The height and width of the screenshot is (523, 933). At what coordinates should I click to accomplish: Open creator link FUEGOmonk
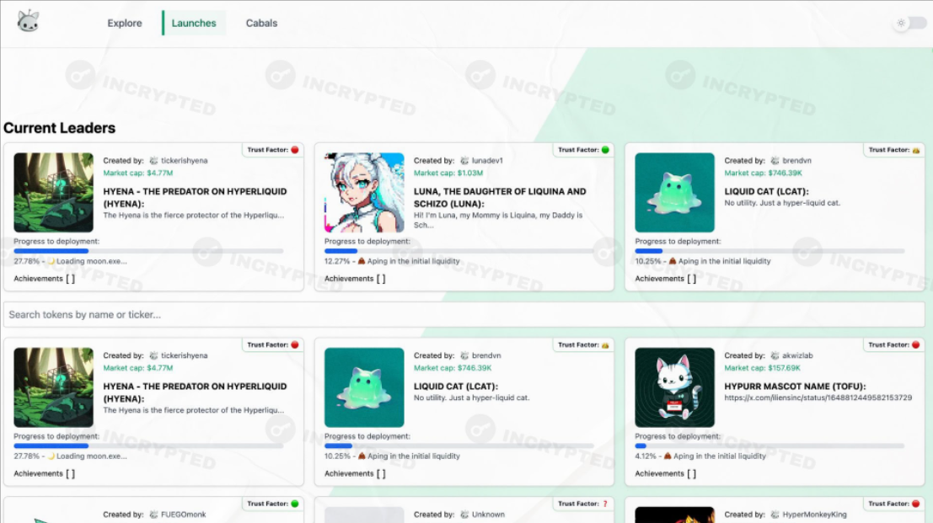click(x=183, y=515)
